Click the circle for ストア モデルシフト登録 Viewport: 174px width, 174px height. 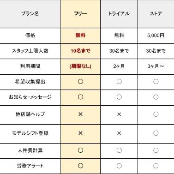(156, 133)
